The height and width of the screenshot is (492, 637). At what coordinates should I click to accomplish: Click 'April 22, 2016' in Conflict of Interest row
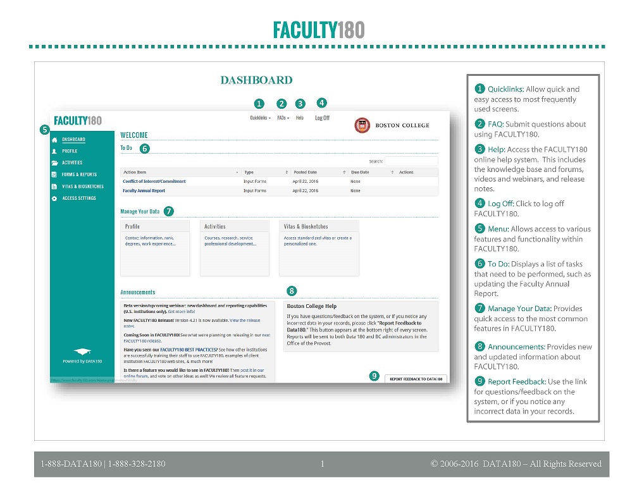coord(305,181)
